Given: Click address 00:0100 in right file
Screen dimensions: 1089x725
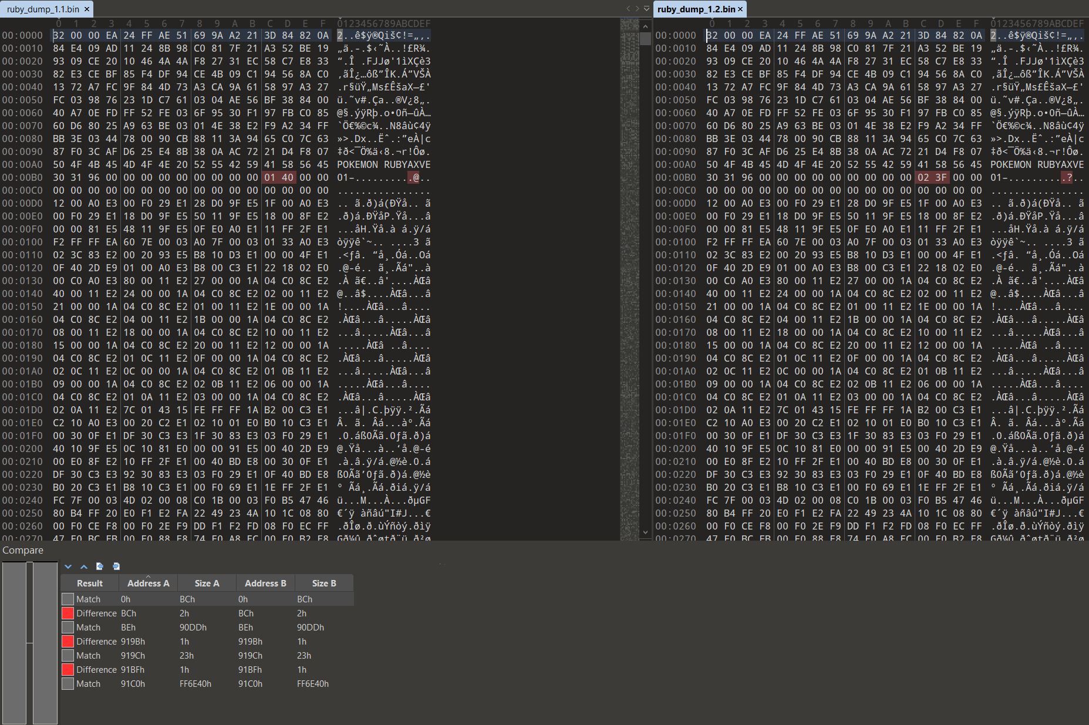Looking at the screenshot, I should tap(676, 242).
